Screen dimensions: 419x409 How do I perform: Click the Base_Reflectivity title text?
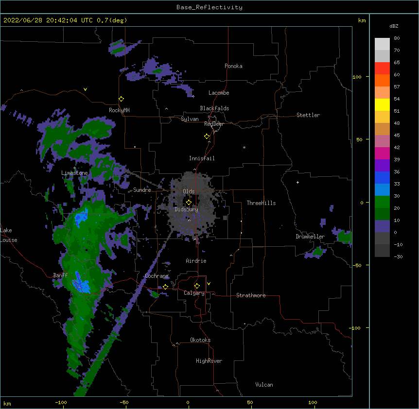coord(209,7)
